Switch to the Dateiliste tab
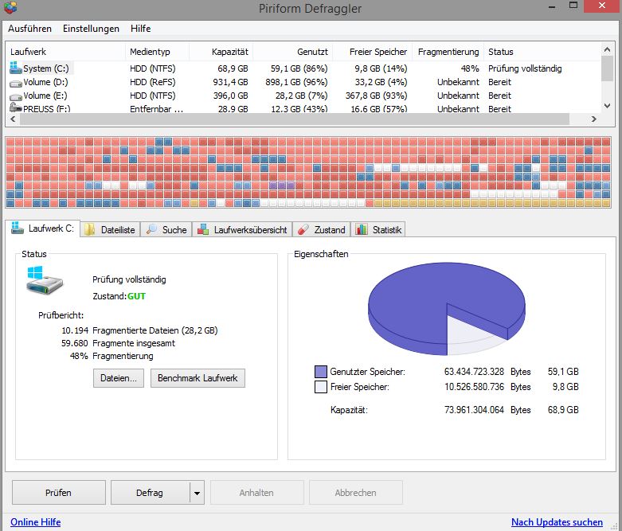The width and height of the screenshot is (622, 531). [x=110, y=229]
